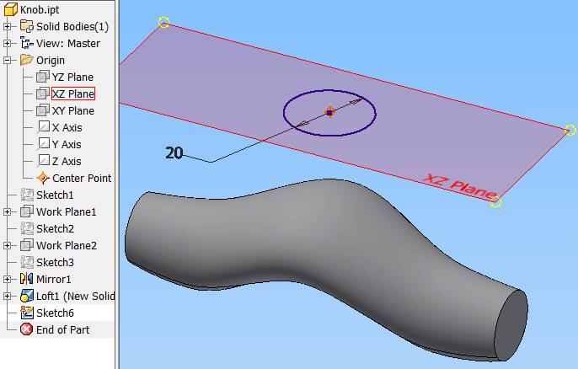The height and width of the screenshot is (369, 578).
Task: Select the Mirror1 label
Action: coord(53,280)
